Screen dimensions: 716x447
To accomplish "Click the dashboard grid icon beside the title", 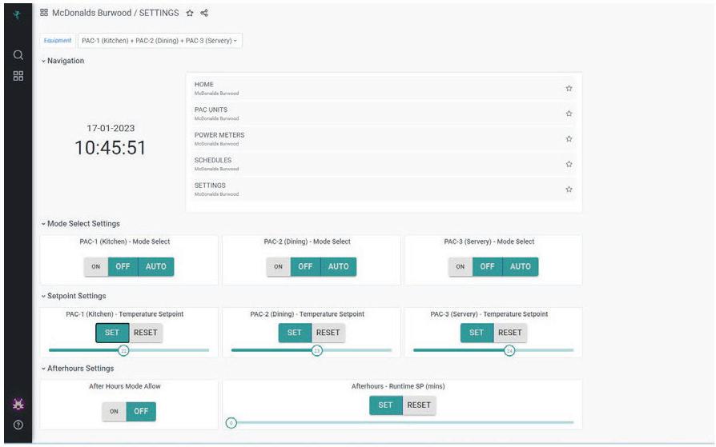I will coord(44,13).
